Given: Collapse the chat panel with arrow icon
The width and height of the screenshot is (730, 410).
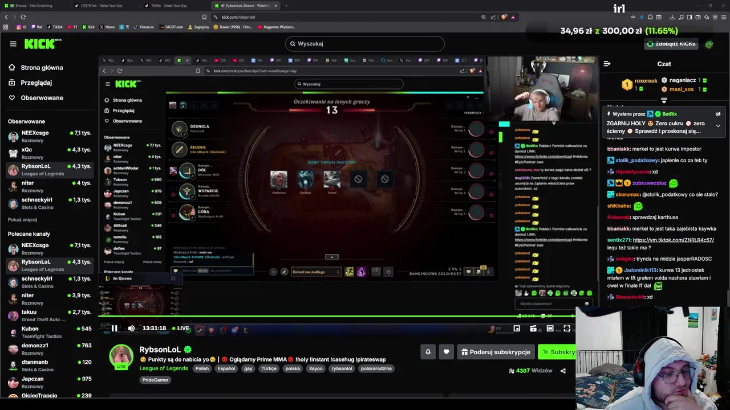Looking at the screenshot, I should 607,64.
